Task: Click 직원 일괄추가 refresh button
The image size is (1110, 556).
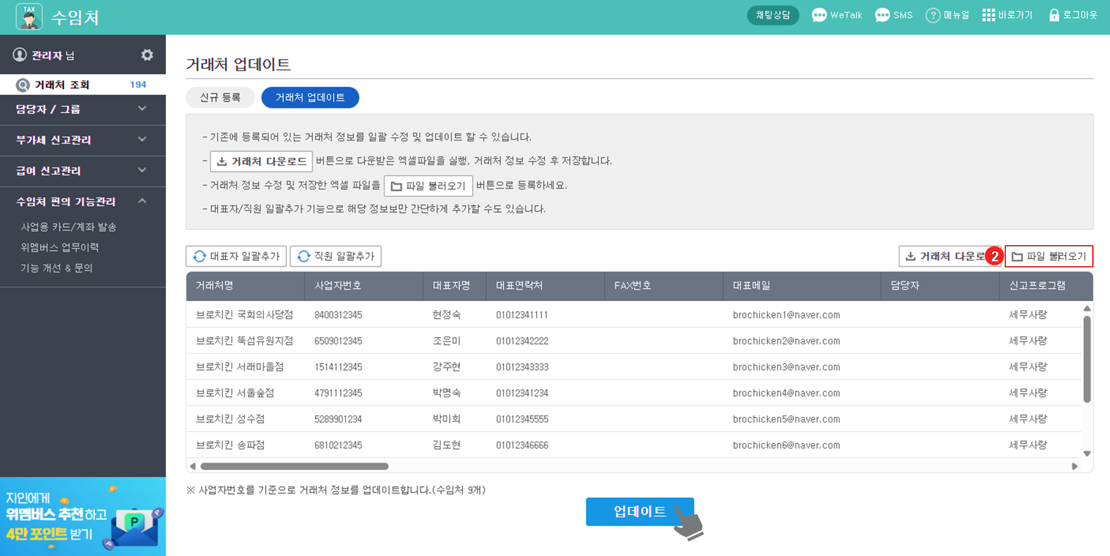Action: click(x=336, y=256)
